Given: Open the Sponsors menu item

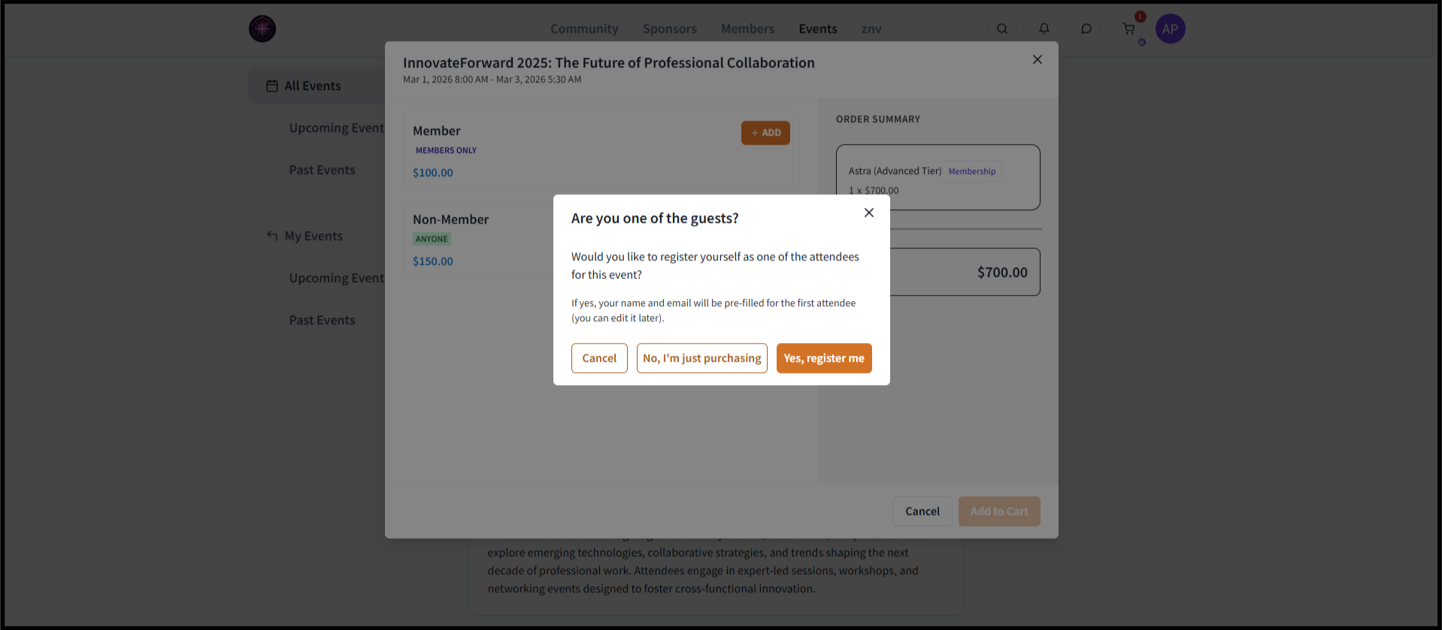Looking at the screenshot, I should coord(670,29).
